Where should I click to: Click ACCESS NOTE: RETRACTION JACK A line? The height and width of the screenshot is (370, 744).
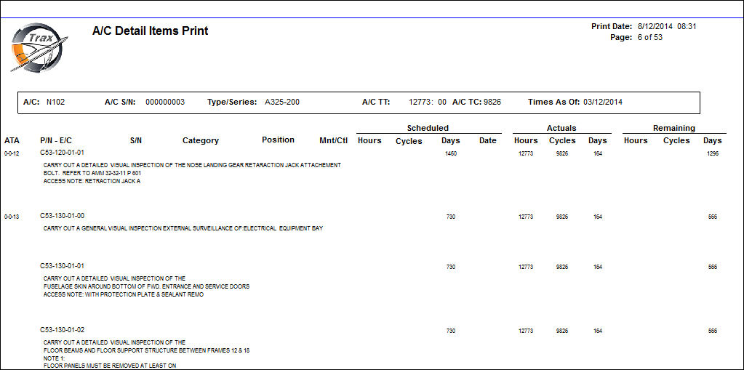pyautogui.click(x=92, y=181)
